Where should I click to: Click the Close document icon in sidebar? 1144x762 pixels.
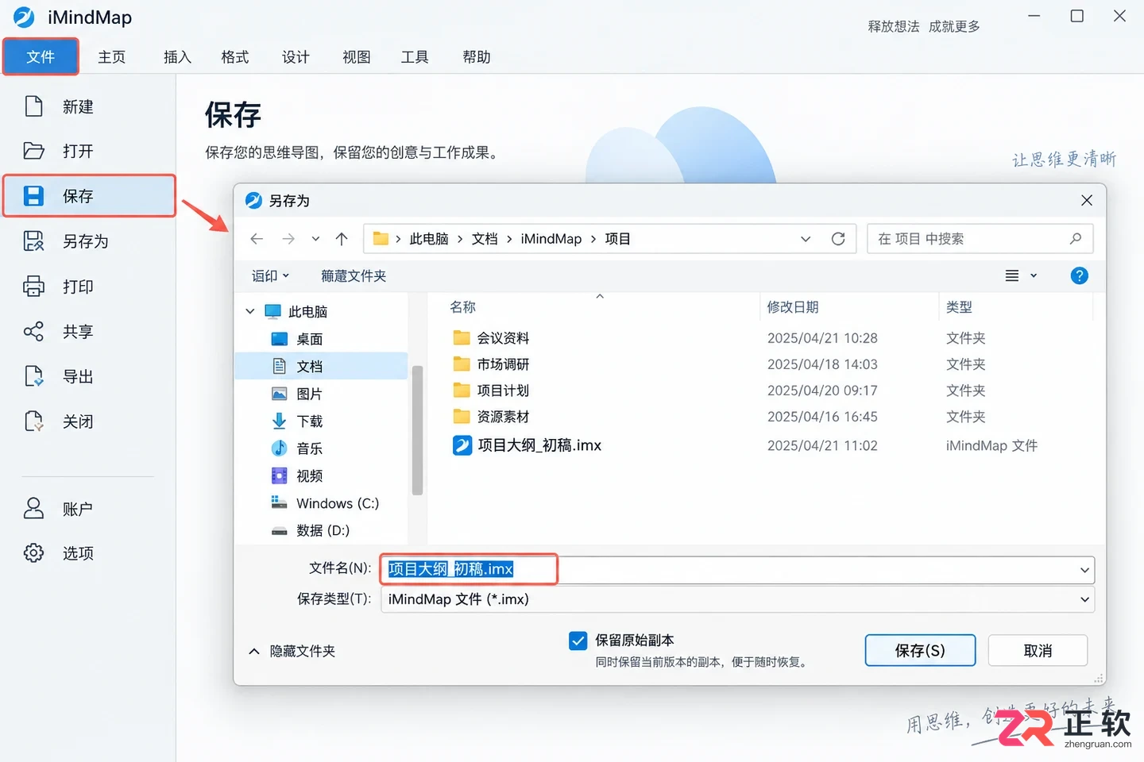33,421
